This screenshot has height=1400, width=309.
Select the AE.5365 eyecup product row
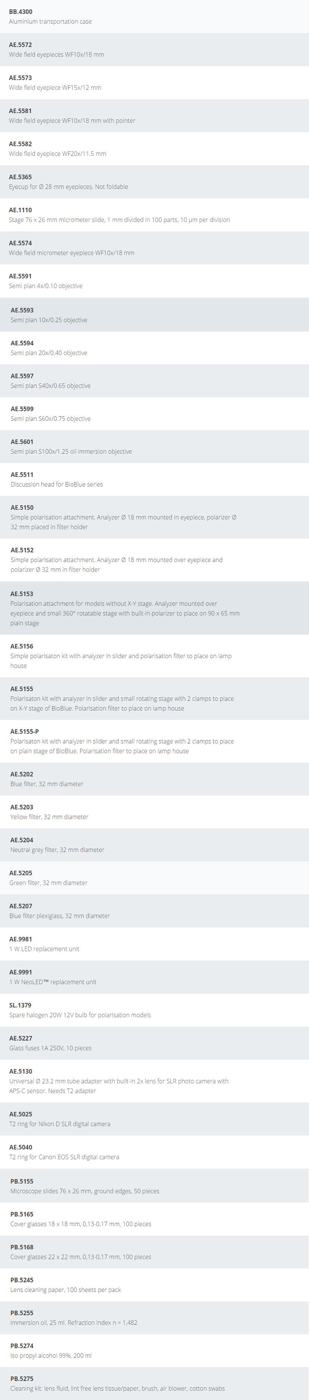[154, 182]
